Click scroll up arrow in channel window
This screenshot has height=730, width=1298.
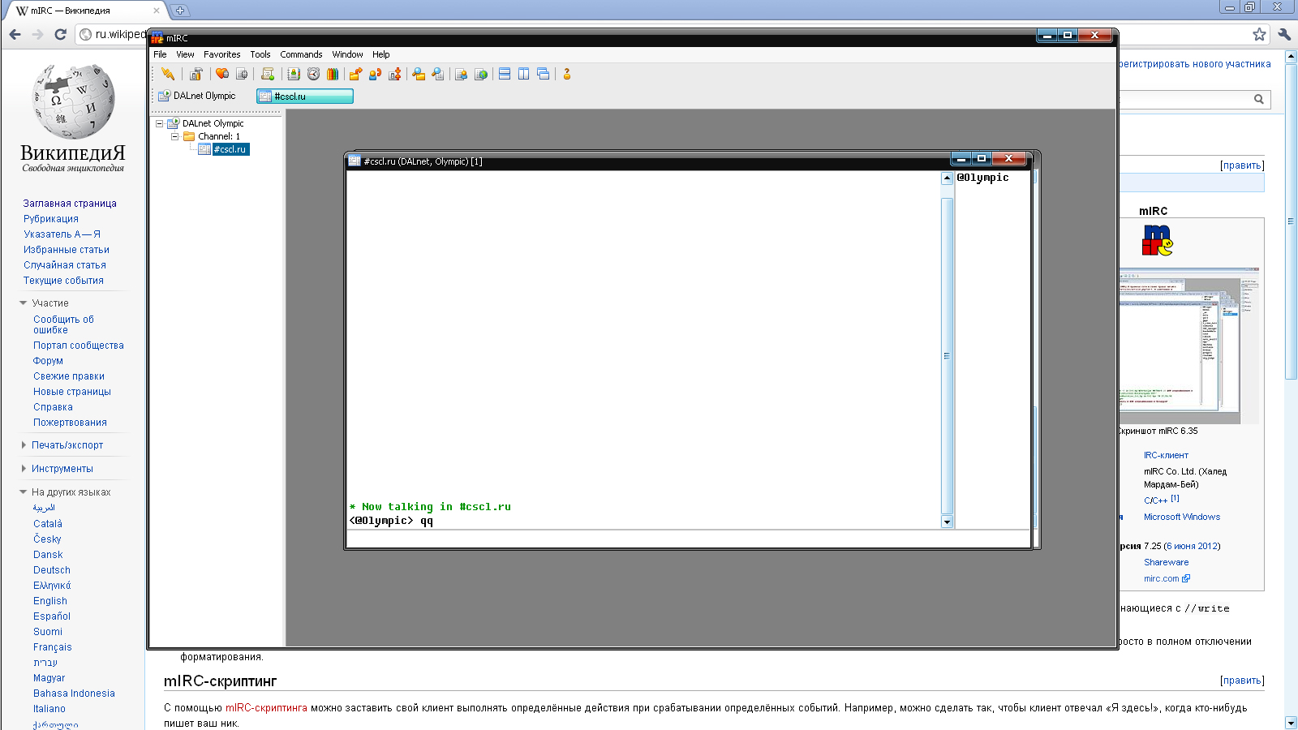point(947,178)
